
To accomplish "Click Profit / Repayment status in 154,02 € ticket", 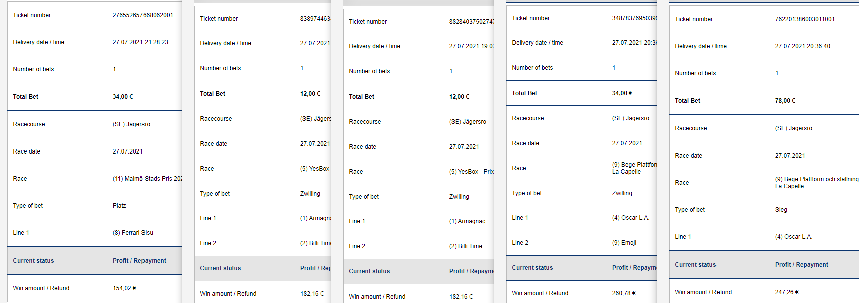I will click(139, 261).
